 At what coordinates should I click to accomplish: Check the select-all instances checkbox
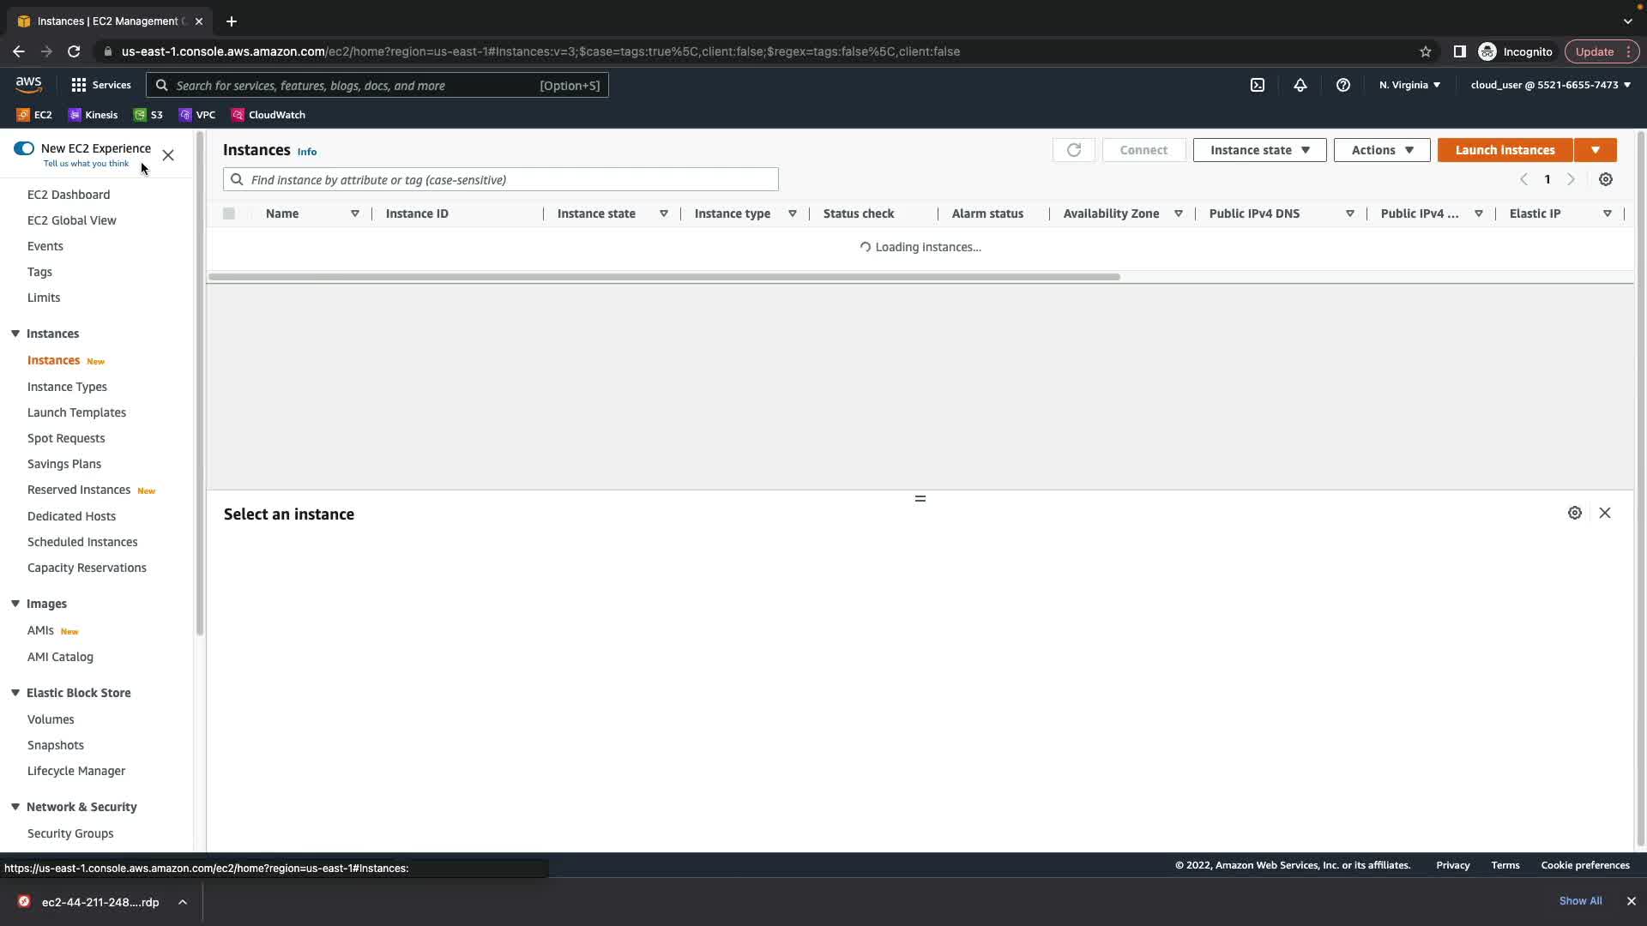coord(229,213)
